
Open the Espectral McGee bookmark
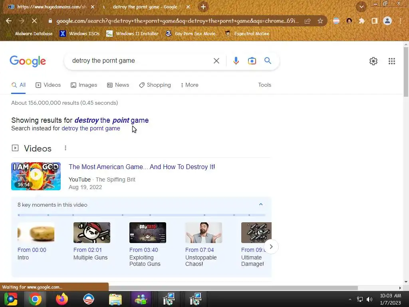[247, 34]
